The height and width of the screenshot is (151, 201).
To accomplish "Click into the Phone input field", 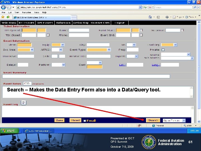I will [x=79, y=35].
